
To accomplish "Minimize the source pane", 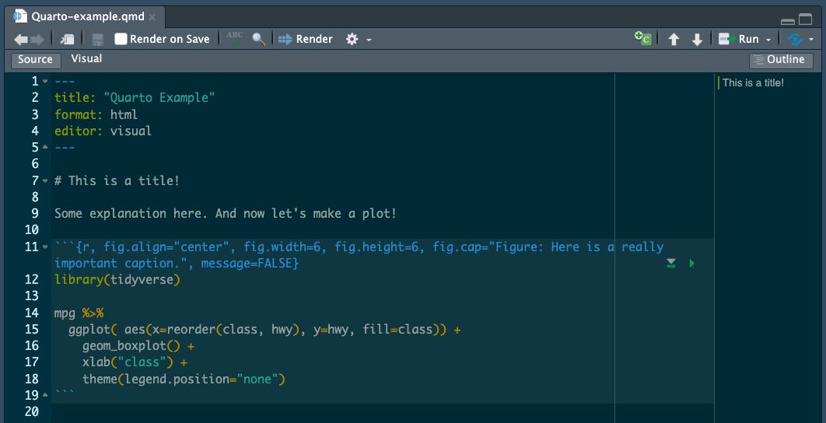I will 788,21.
